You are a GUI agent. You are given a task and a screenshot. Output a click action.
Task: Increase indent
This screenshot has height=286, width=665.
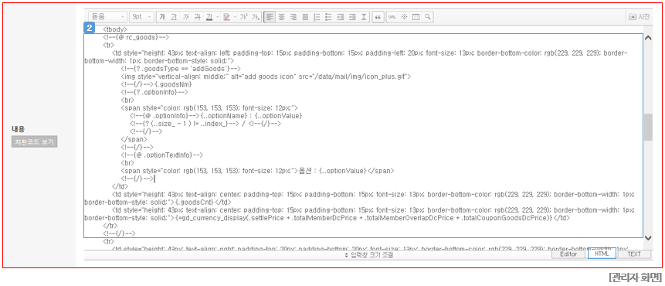tap(351, 17)
